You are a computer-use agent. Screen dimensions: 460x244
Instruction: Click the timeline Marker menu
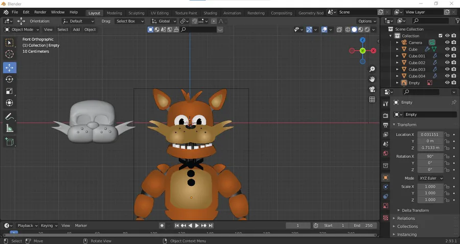click(x=81, y=226)
